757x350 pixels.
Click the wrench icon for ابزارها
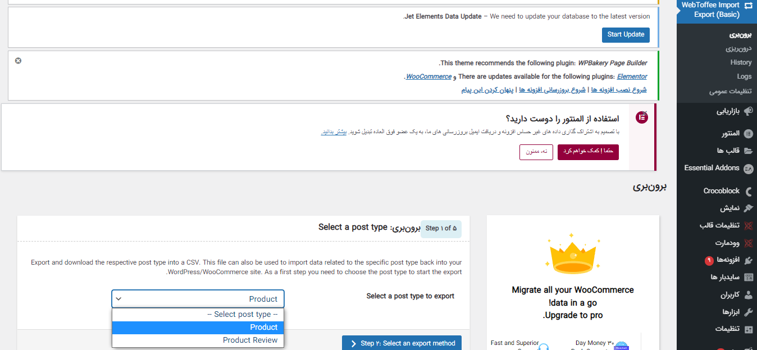[748, 312]
